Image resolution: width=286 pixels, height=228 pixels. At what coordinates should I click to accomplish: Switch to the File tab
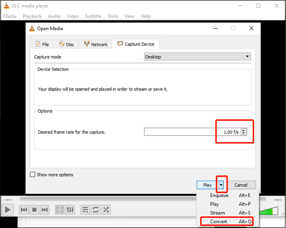pyautogui.click(x=42, y=44)
